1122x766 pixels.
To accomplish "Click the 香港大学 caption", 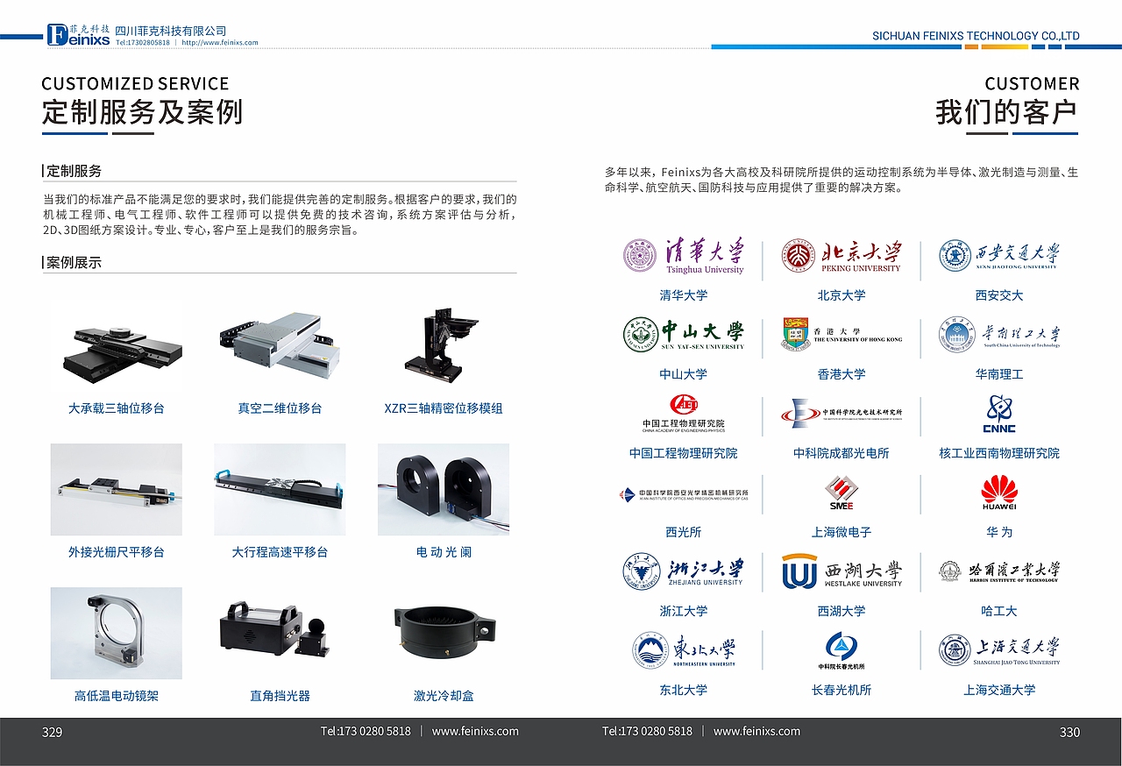I will click(x=841, y=374).
